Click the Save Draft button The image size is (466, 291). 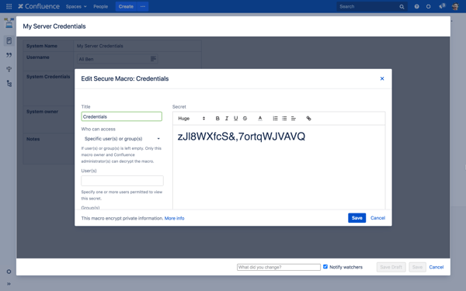391,267
